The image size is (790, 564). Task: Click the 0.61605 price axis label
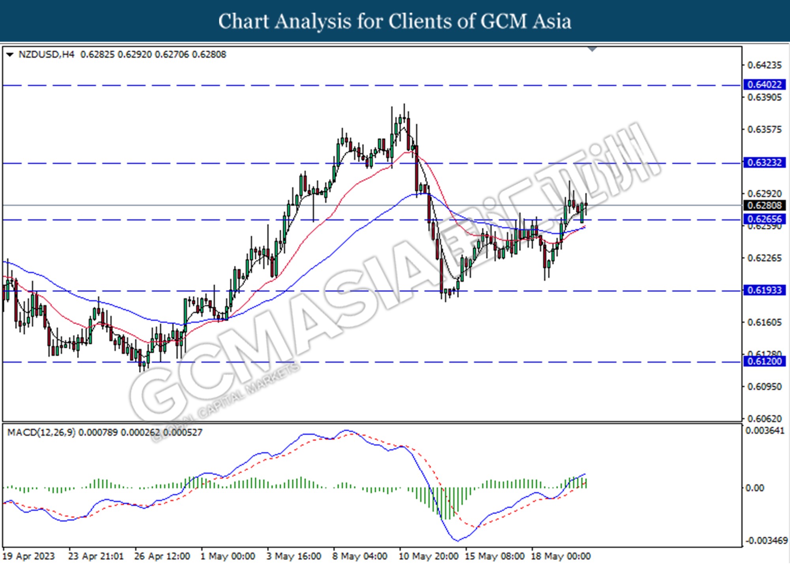click(764, 323)
